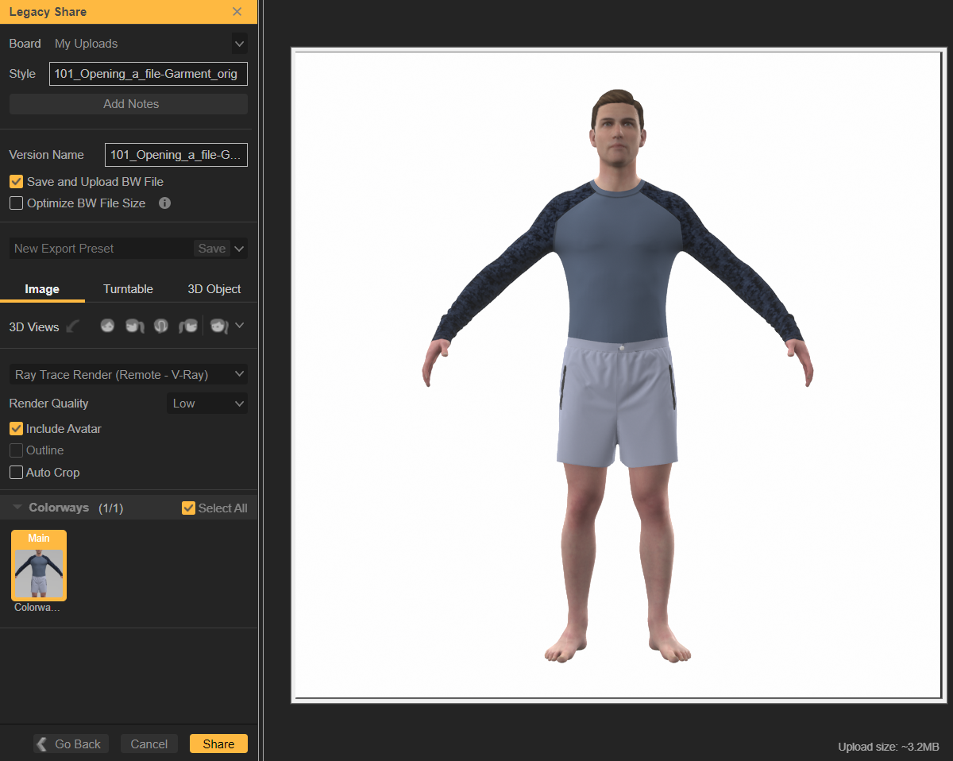The image size is (953, 761).
Task: Switch to the 3D Object tab
Action: (x=214, y=289)
